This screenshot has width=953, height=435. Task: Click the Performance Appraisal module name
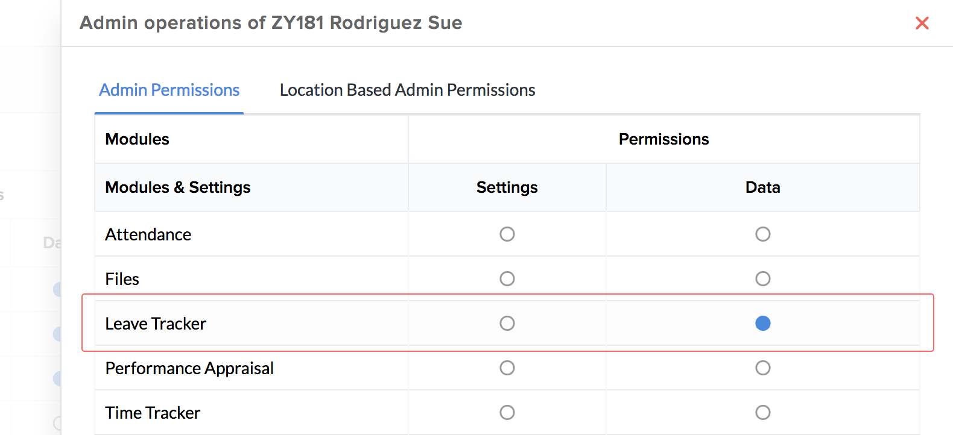(189, 369)
